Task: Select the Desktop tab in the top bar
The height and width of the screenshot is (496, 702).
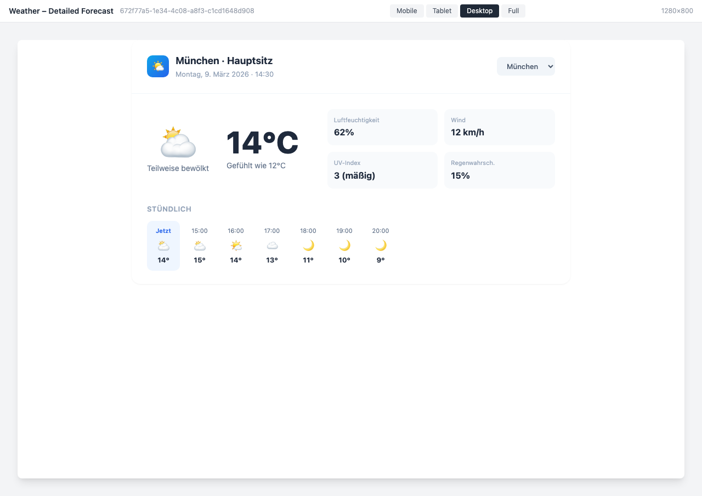Action: click(479, 10)
